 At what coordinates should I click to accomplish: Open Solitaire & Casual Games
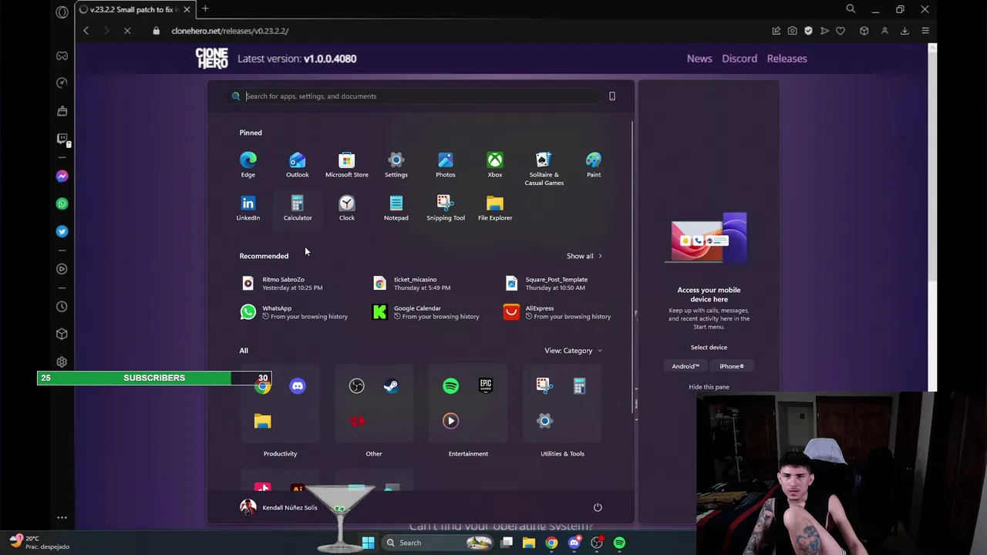click(x=544, y=168)
